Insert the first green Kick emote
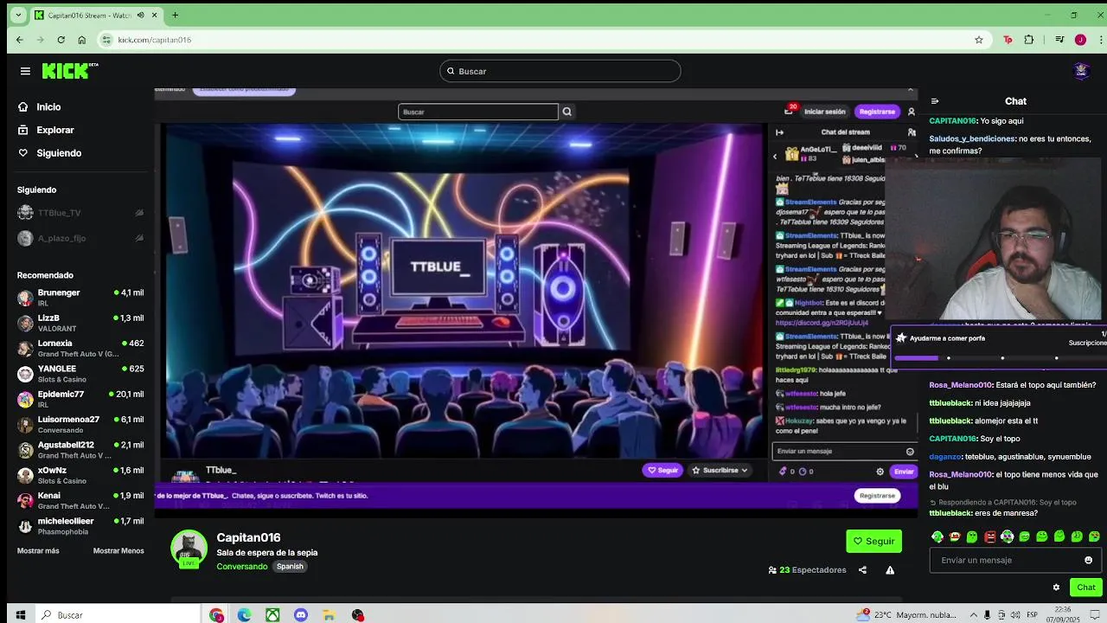Screen dimensions: 1107x623 (x=937, y=536)
